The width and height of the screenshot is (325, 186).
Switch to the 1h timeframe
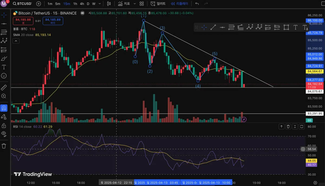[75, 4]
